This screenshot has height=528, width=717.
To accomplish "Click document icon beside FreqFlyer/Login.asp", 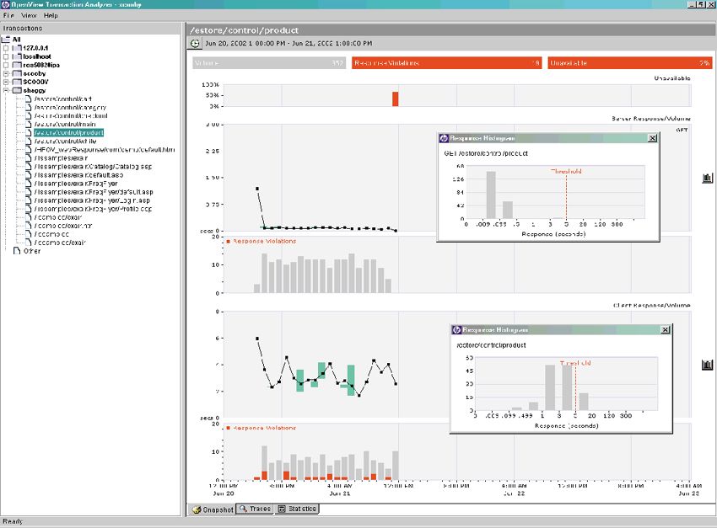I will [x=29, y=200].
